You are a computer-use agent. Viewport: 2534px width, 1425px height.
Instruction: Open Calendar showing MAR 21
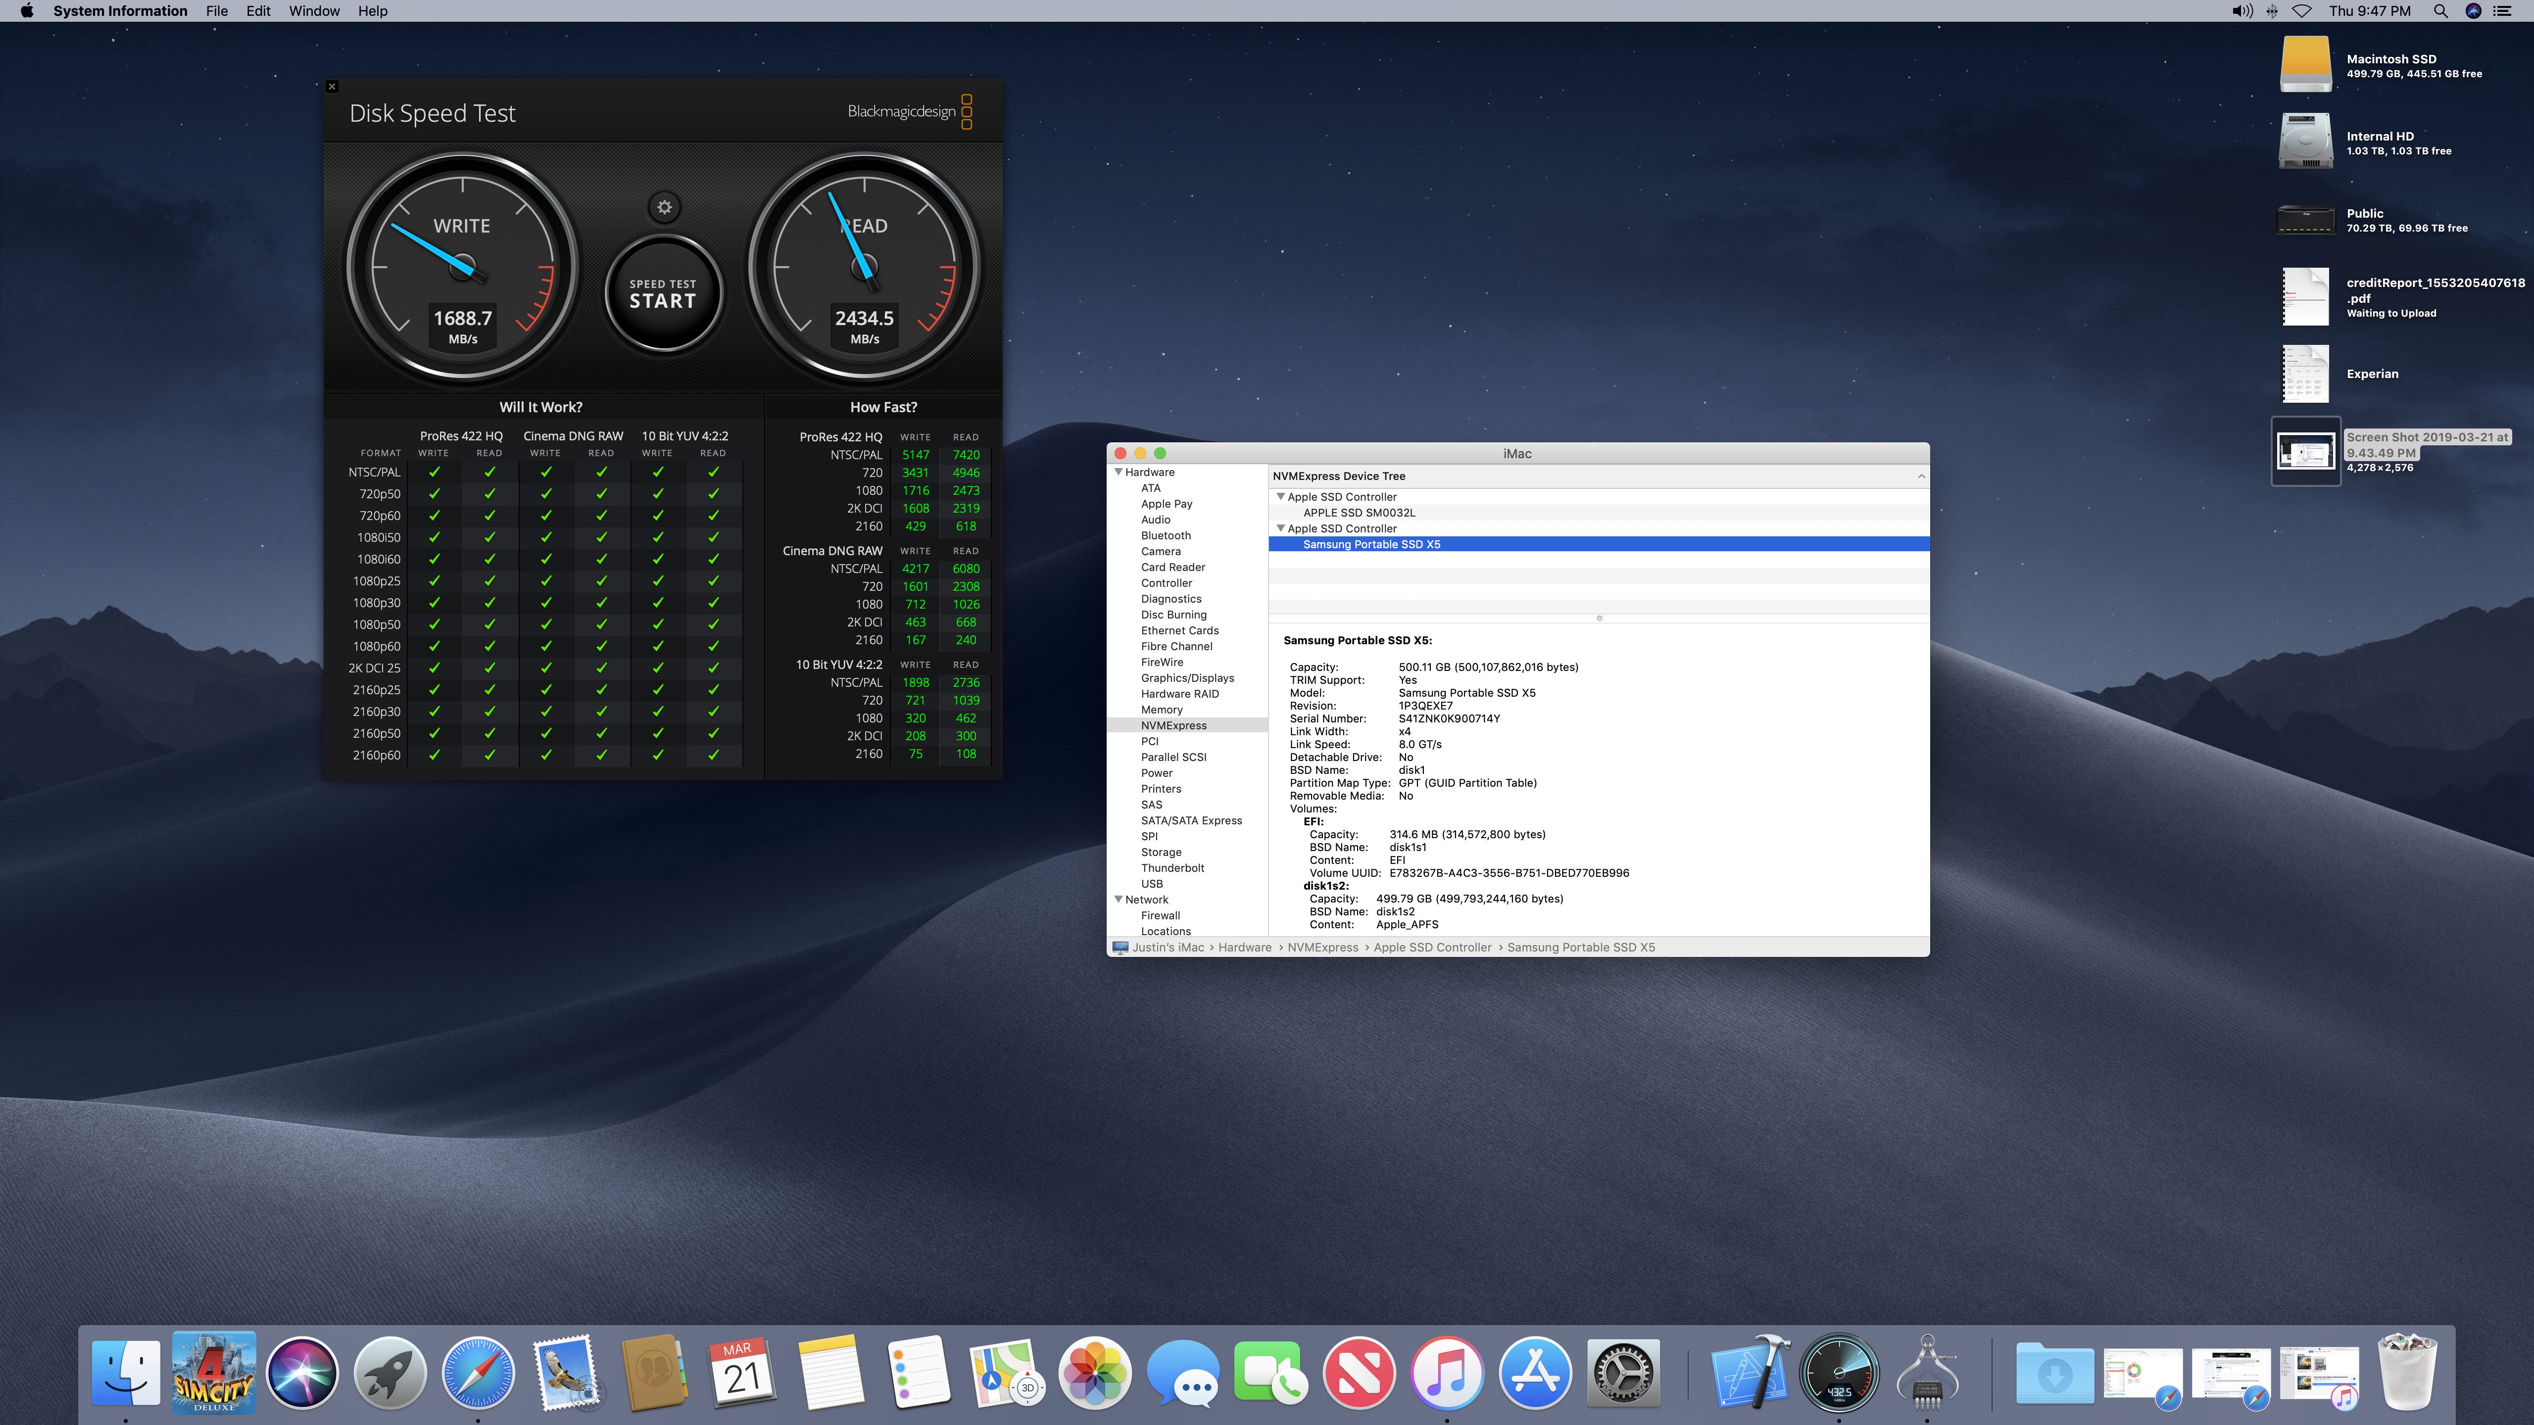click(743, 1373)
